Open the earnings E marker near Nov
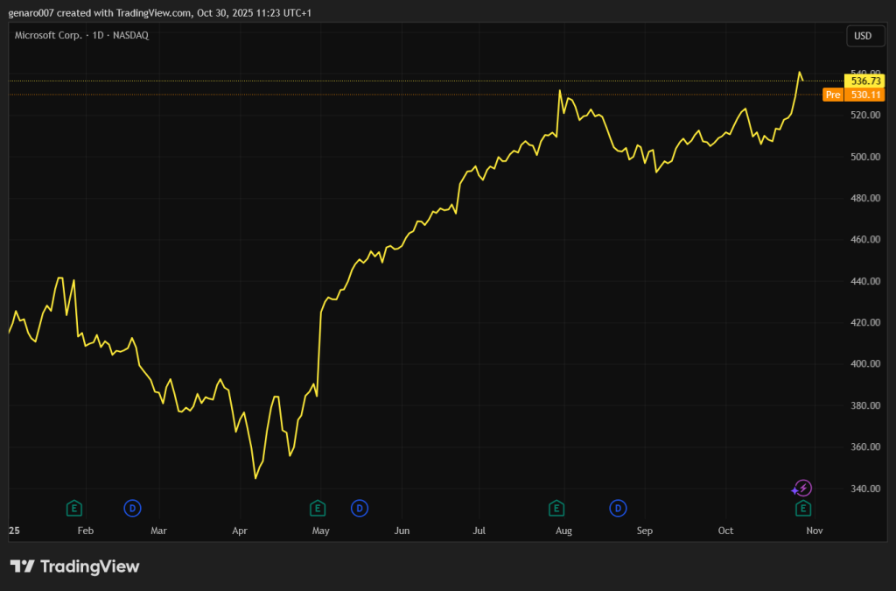This screenshot has width=896, height=591. tap(802, 508)
